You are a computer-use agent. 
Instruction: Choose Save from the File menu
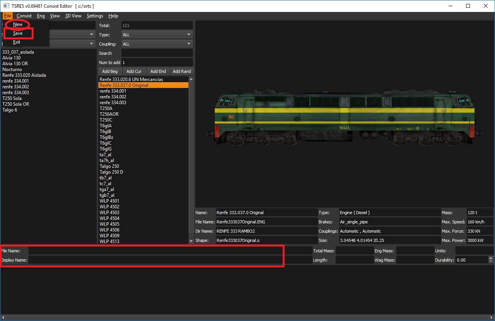[x=18, y=33]
